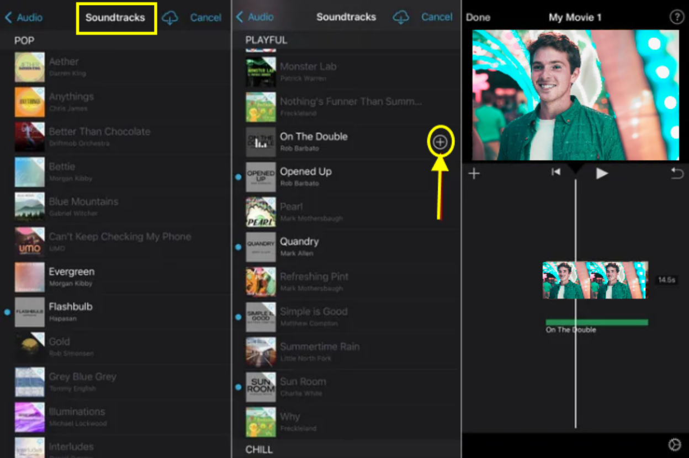Go back to Audio from the PLAYFUL list
This screenshot has width=689, height=458.
point(255,17)
